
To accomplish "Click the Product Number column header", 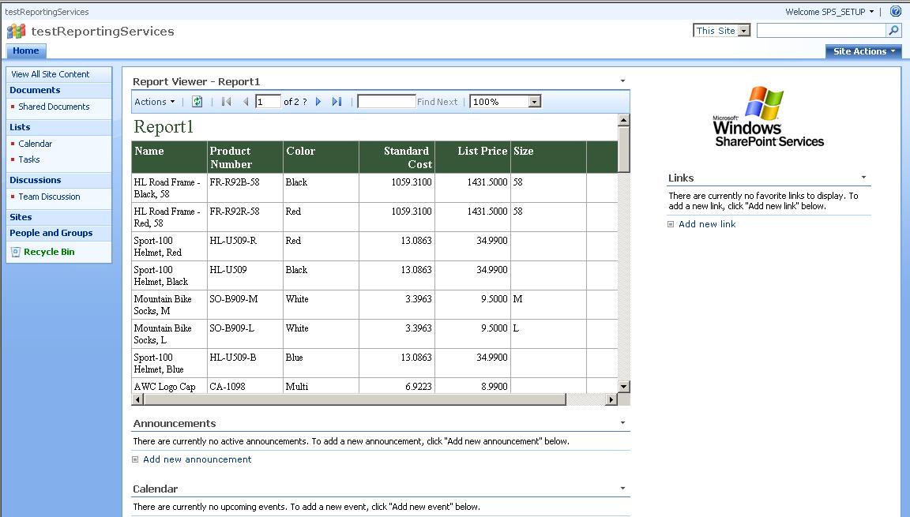I will (245, 157).
